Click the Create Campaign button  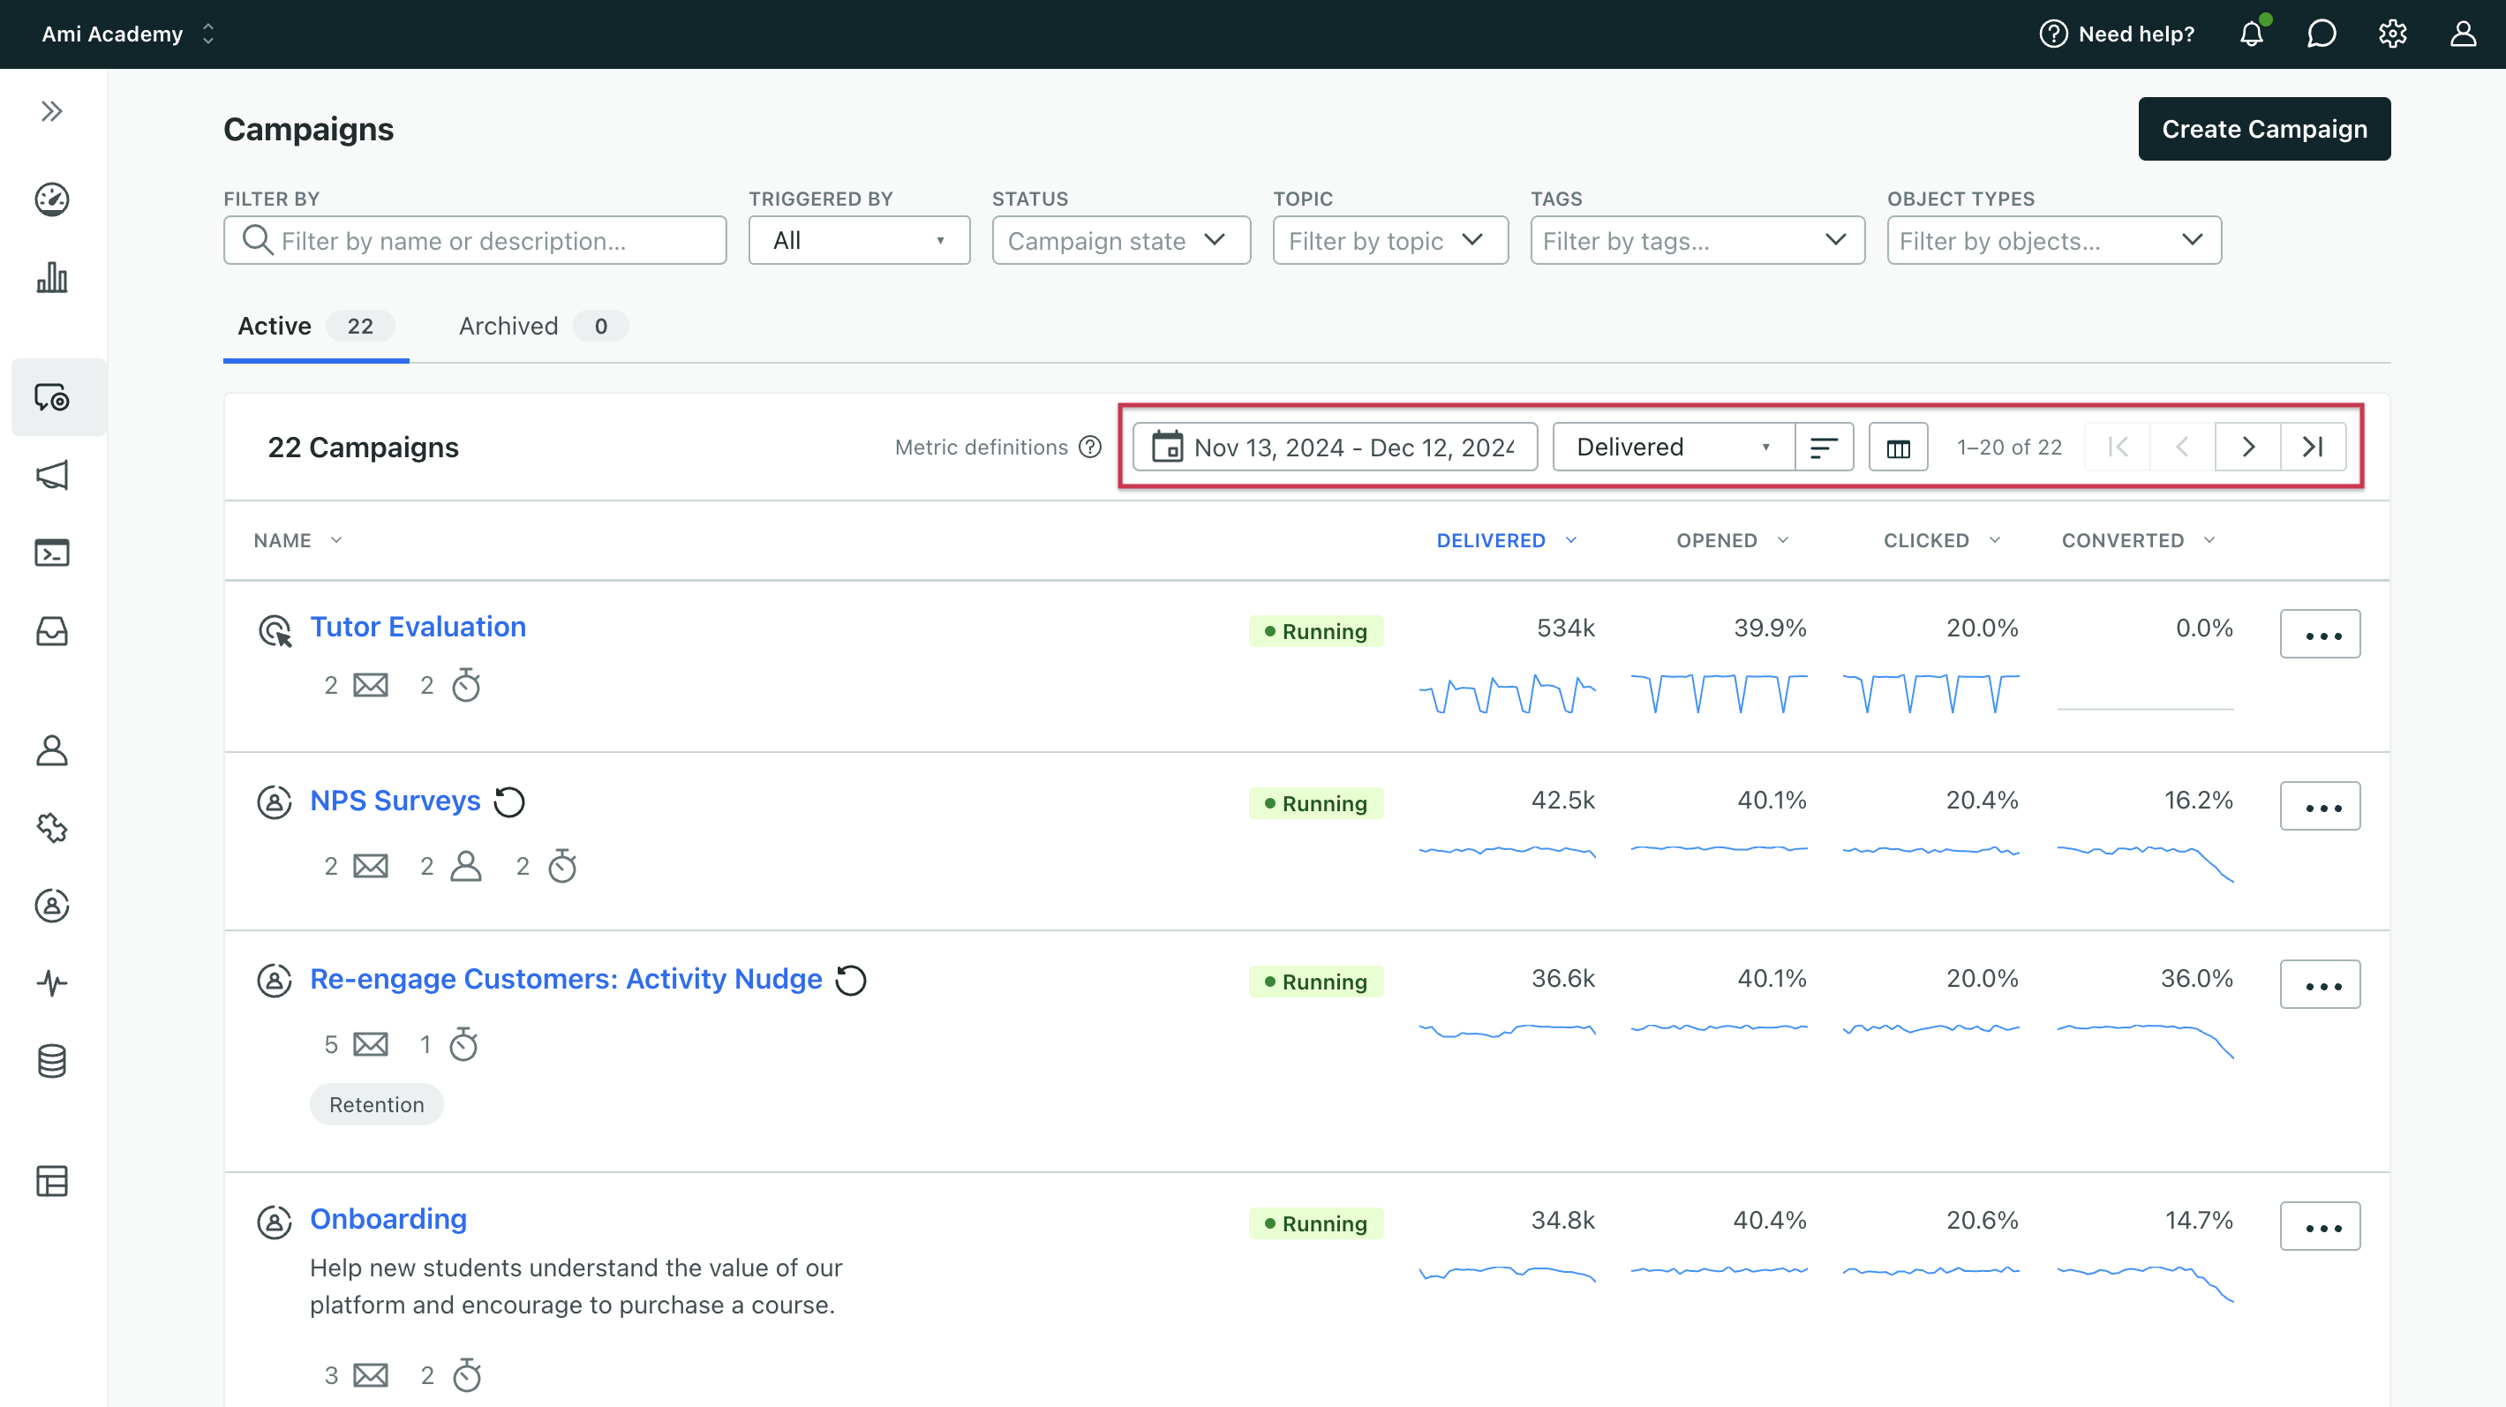pos(2264,129)
